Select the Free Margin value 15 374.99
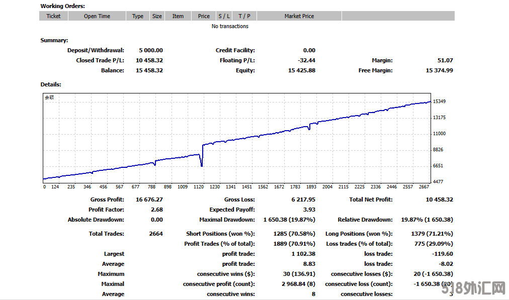 pyautogui.click(x=439, y=70)
